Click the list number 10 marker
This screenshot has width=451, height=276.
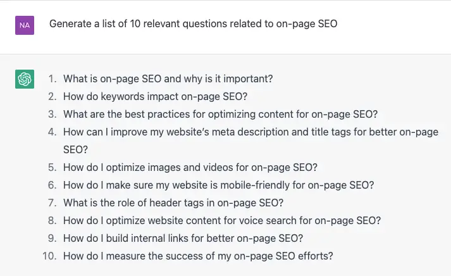(x=49, y=256)
